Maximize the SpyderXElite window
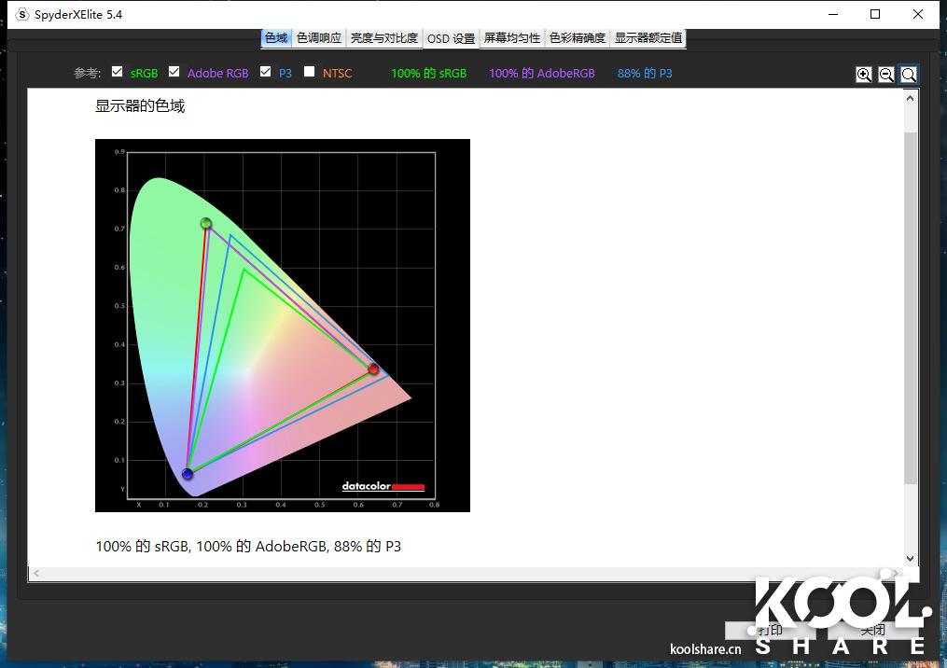 click(875, 15)
